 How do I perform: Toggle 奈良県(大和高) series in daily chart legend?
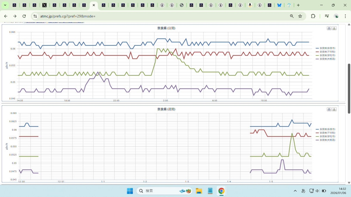tap(325, 59)
